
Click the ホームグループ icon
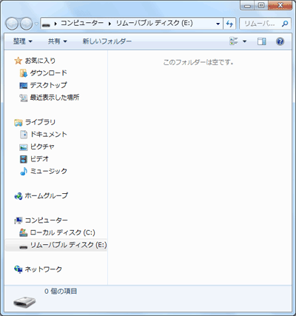[x=18, y=196]
